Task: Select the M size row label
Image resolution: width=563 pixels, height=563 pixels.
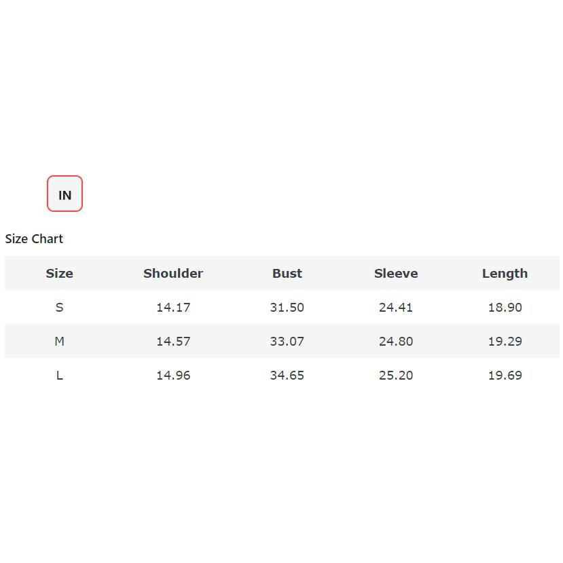Action: pyautogui.click(x=59, y=342)
